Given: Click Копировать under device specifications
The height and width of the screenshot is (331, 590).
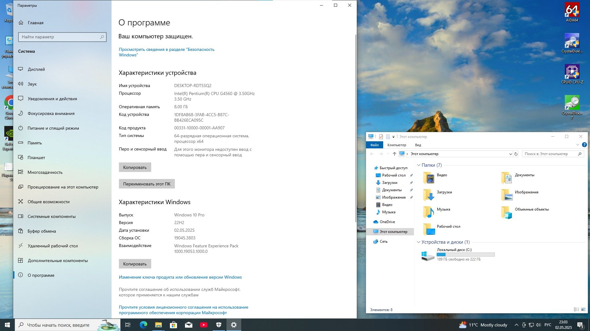Looking at the screenshot, I should click(x=135, y=167).
